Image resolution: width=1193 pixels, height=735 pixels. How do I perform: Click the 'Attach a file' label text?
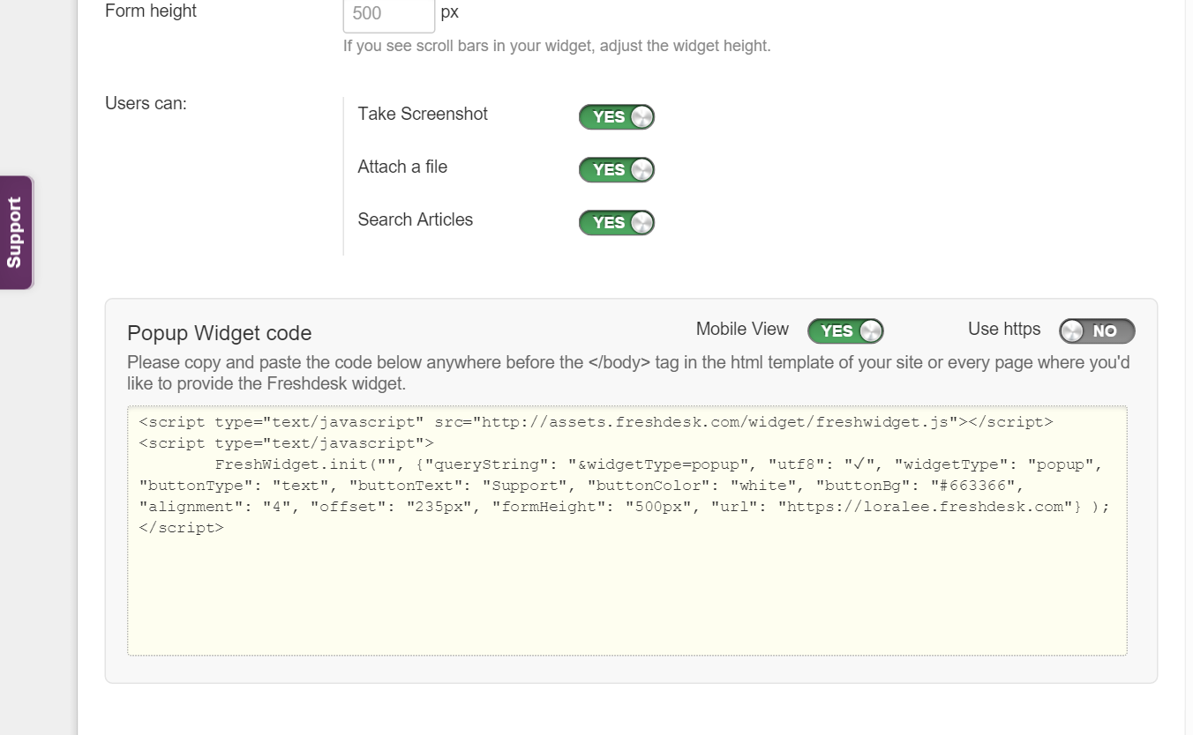[x=402, y=167]
